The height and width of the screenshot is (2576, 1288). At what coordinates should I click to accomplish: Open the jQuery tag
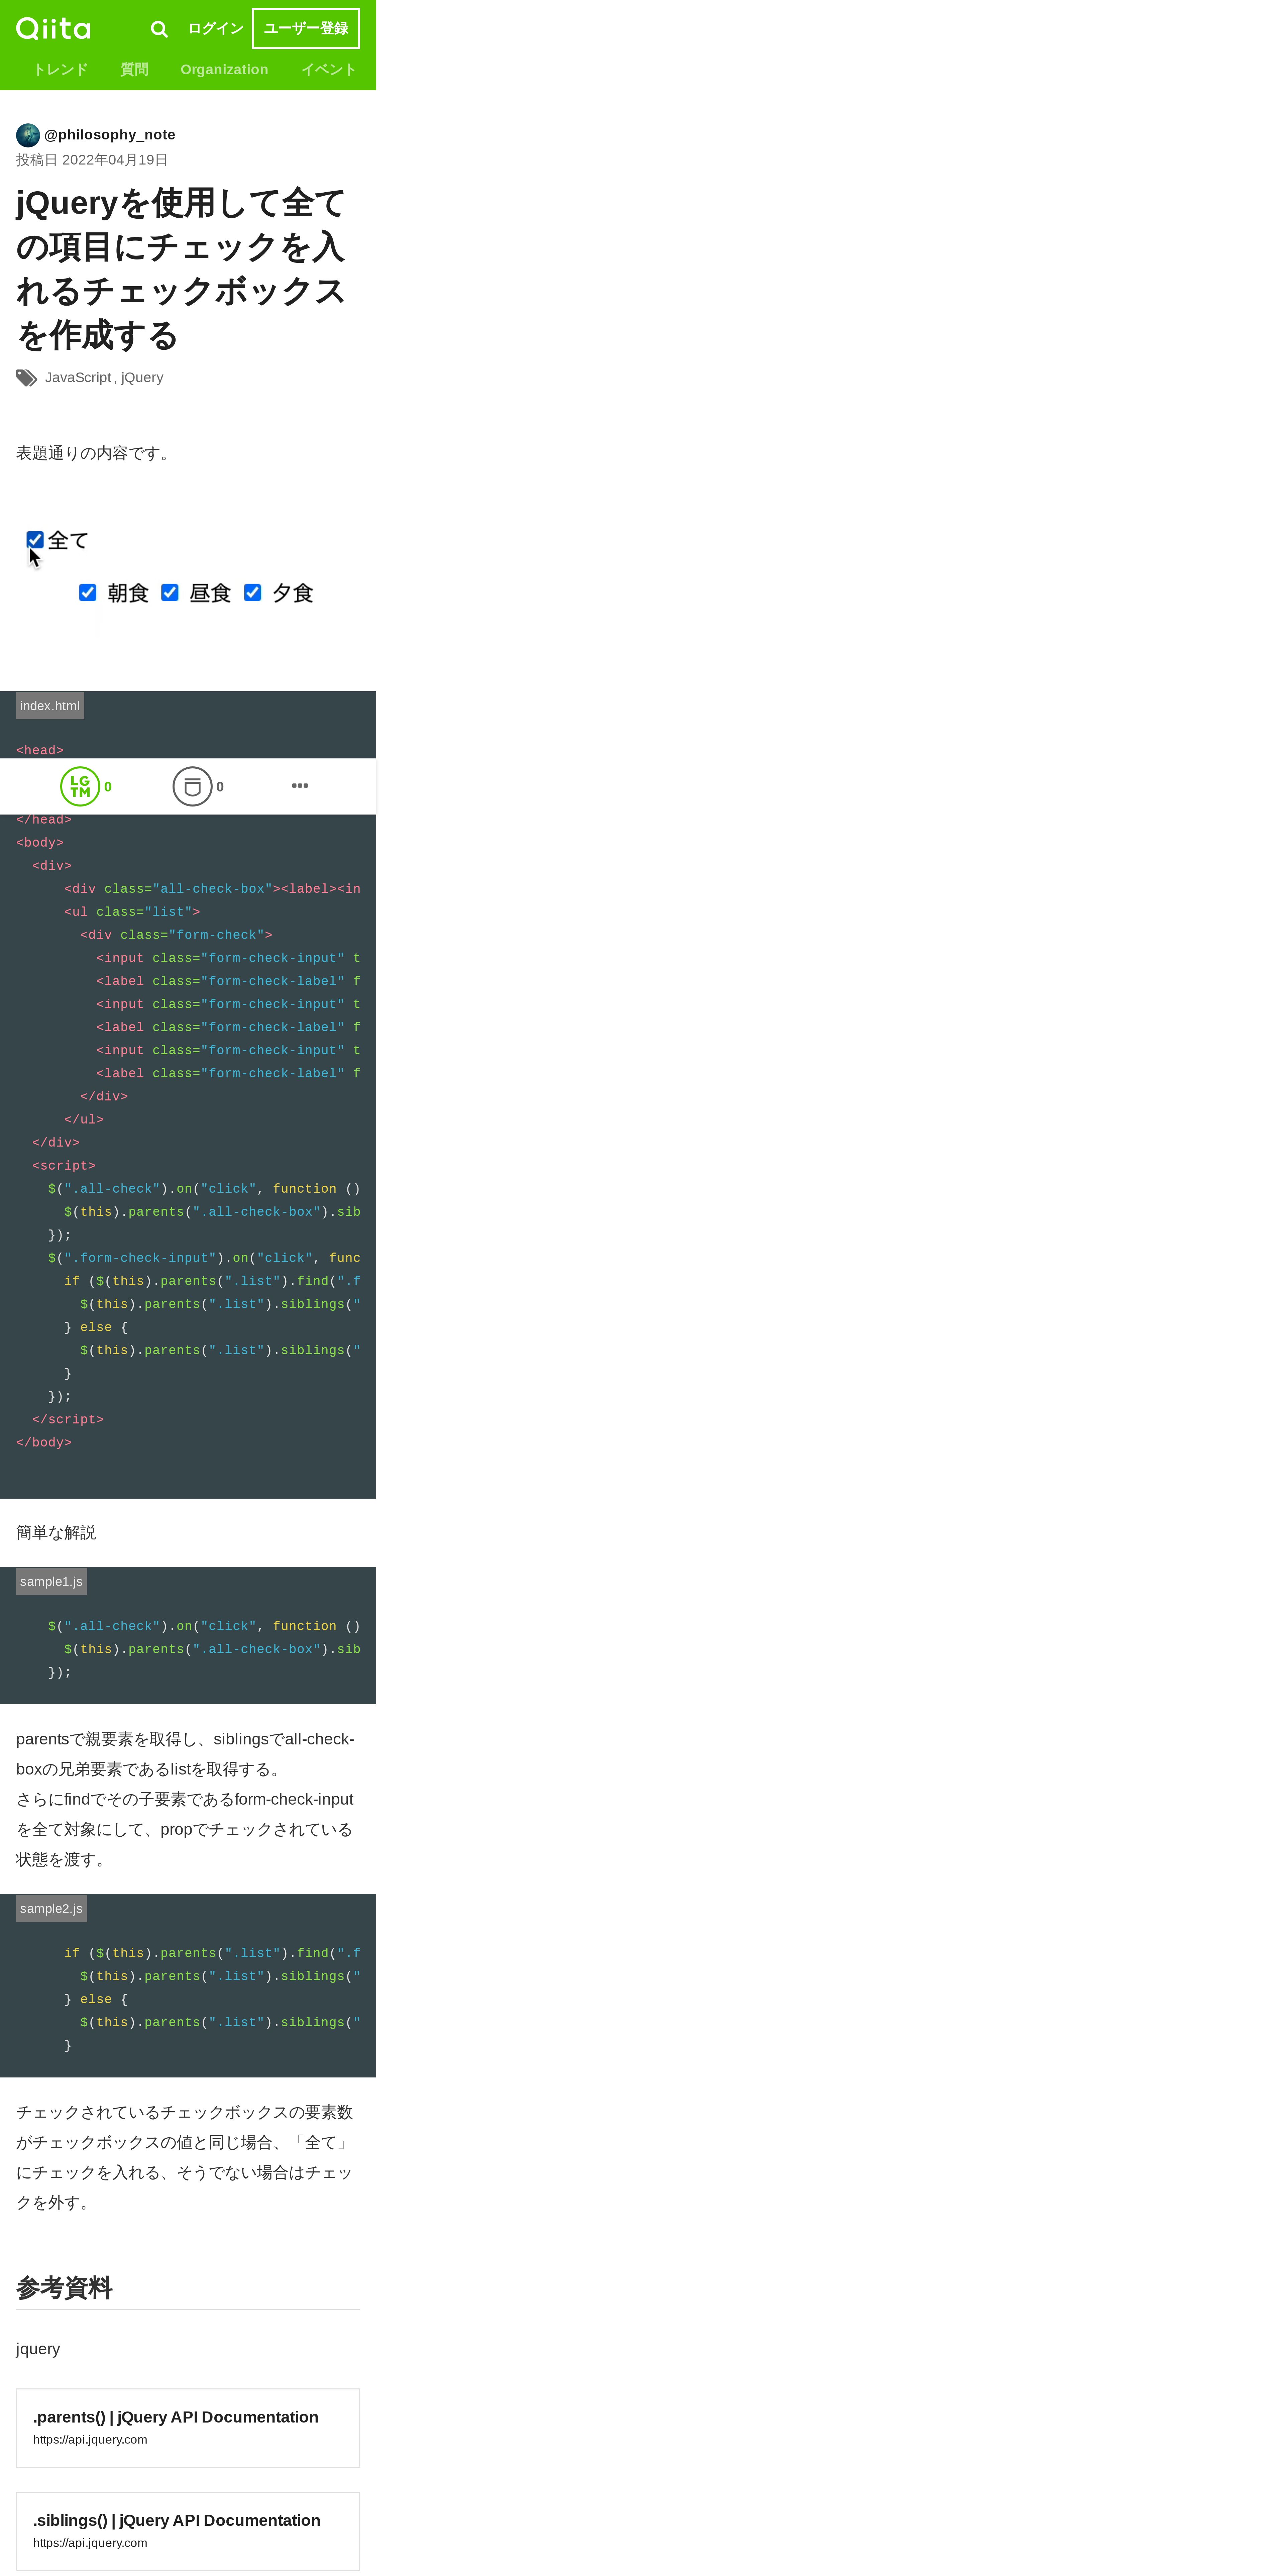click(x=142, y=378)
